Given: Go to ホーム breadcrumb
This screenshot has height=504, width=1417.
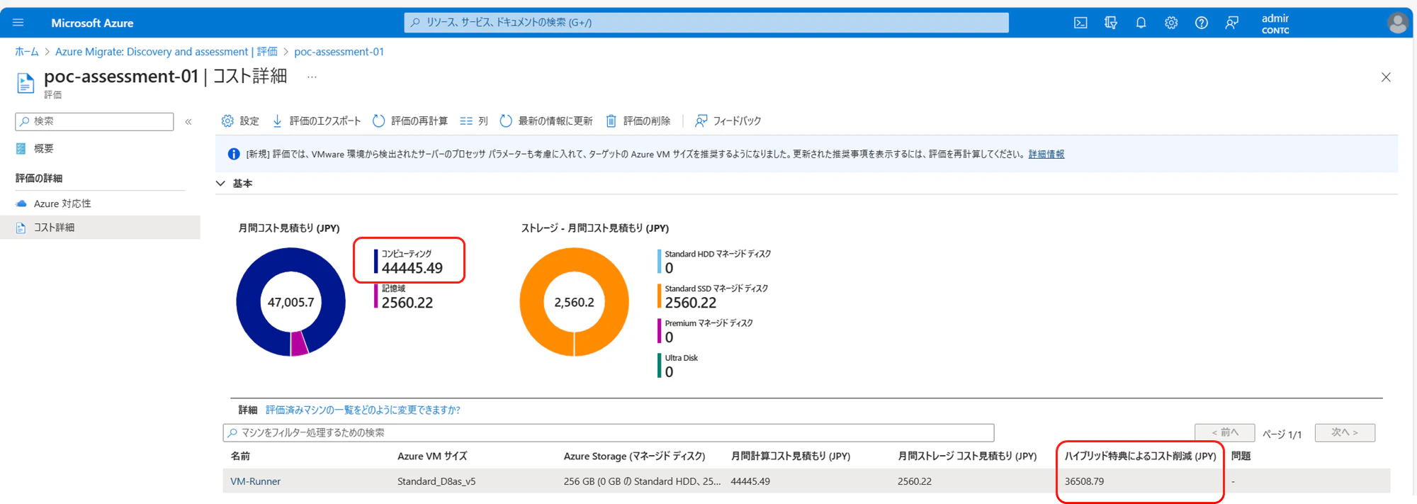Looking at the screenshot, I should [x=27, y=52].
